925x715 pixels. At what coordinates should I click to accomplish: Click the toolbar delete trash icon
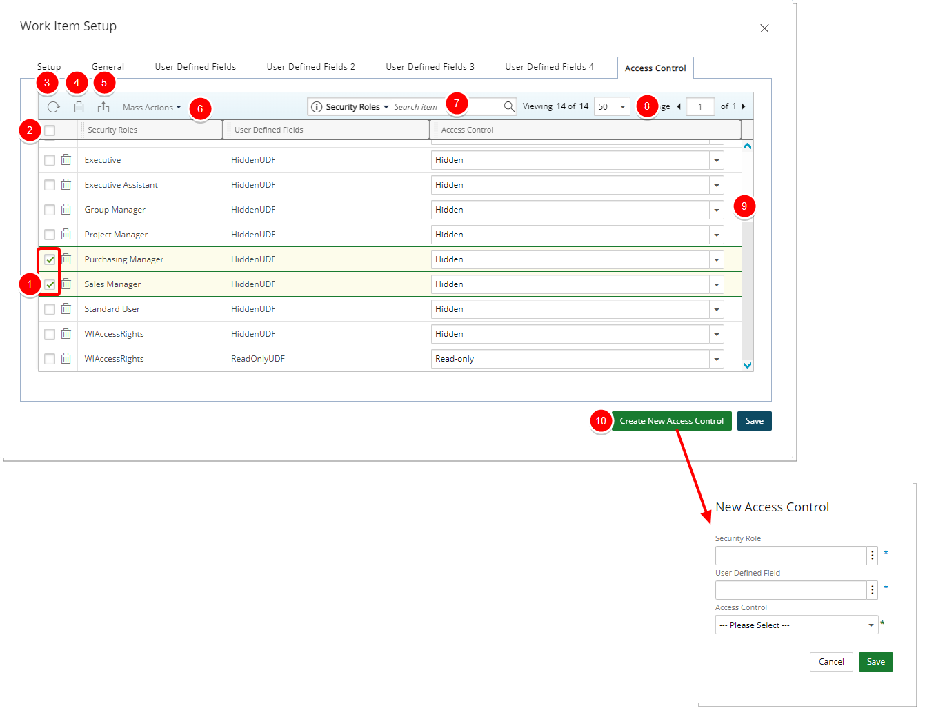[x=79, y=107]
